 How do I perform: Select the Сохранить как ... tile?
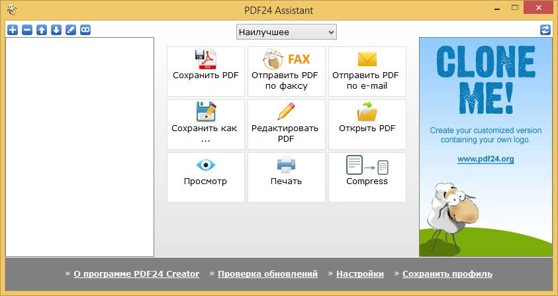pyautogui.click(x=206, y=124)
